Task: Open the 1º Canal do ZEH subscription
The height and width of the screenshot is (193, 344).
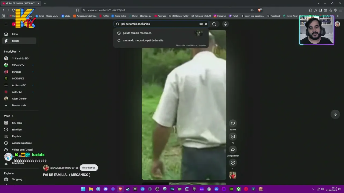Action: [x=19, y=58]
